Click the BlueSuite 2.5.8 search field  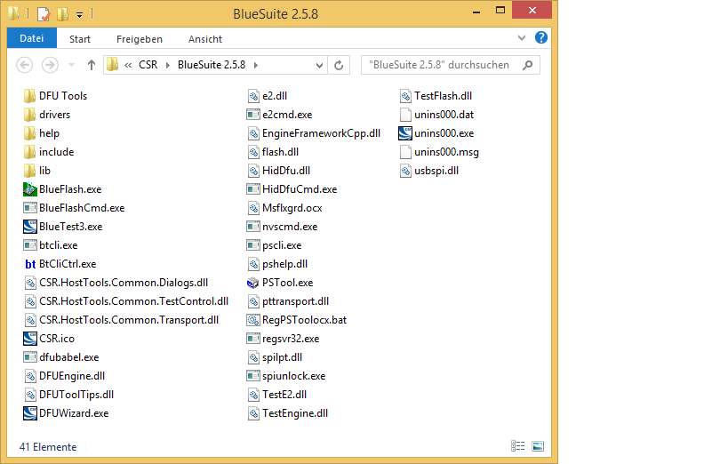point(451,65)
